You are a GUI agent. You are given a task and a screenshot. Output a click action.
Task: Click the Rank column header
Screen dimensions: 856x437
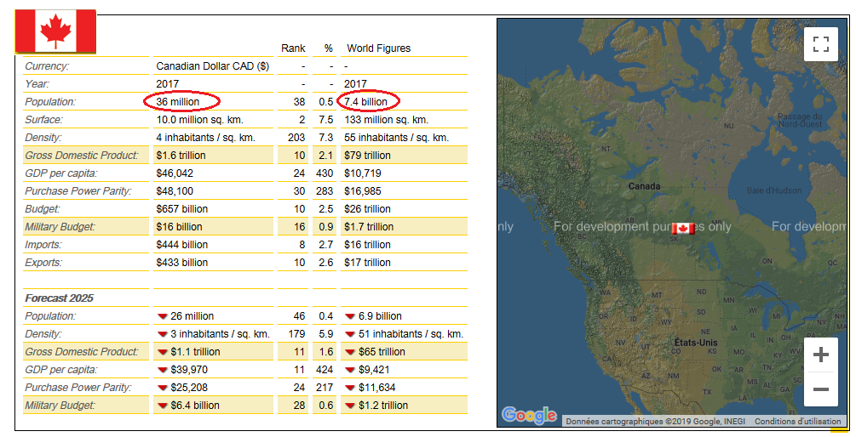pos(293,48)
